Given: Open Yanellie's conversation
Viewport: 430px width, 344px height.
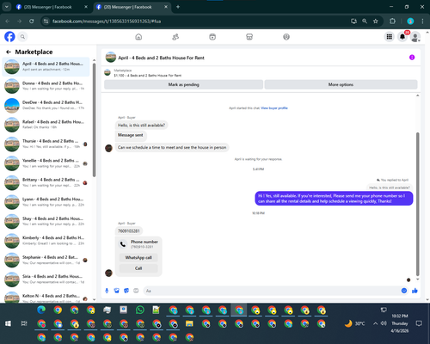Looking at the screenshot, I should pos(46,163).
